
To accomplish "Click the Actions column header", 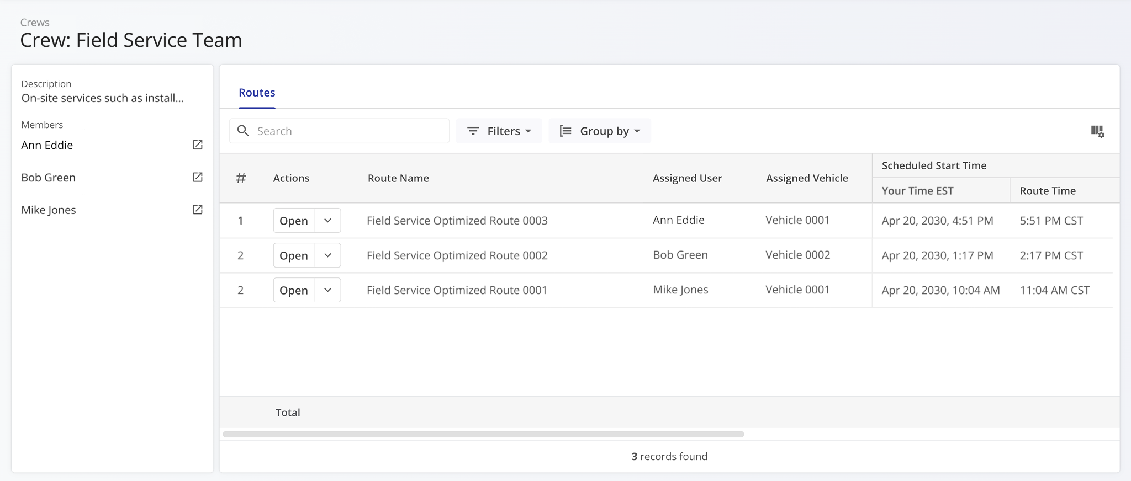I will 291,178.
